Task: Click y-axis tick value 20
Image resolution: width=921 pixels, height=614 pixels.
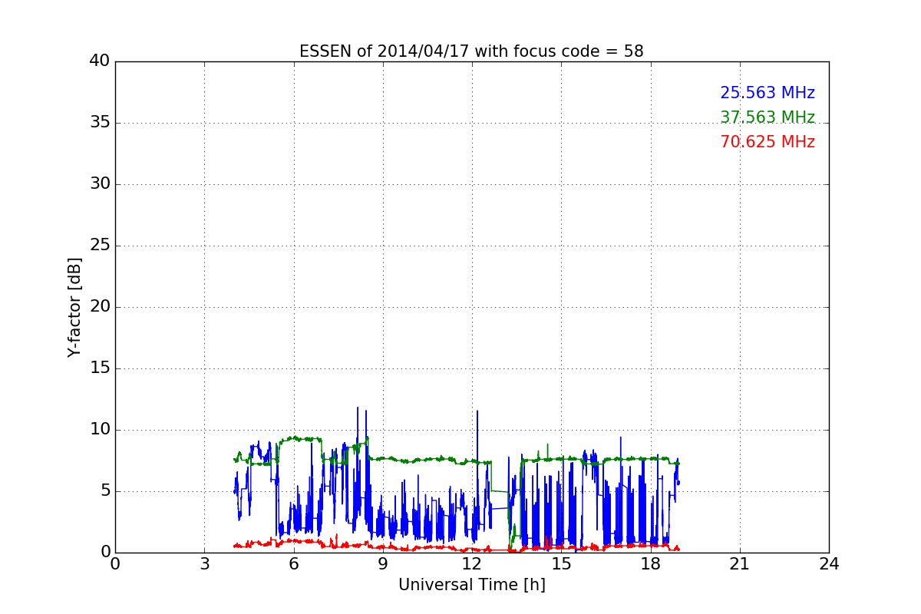Action: coord(100,307)
